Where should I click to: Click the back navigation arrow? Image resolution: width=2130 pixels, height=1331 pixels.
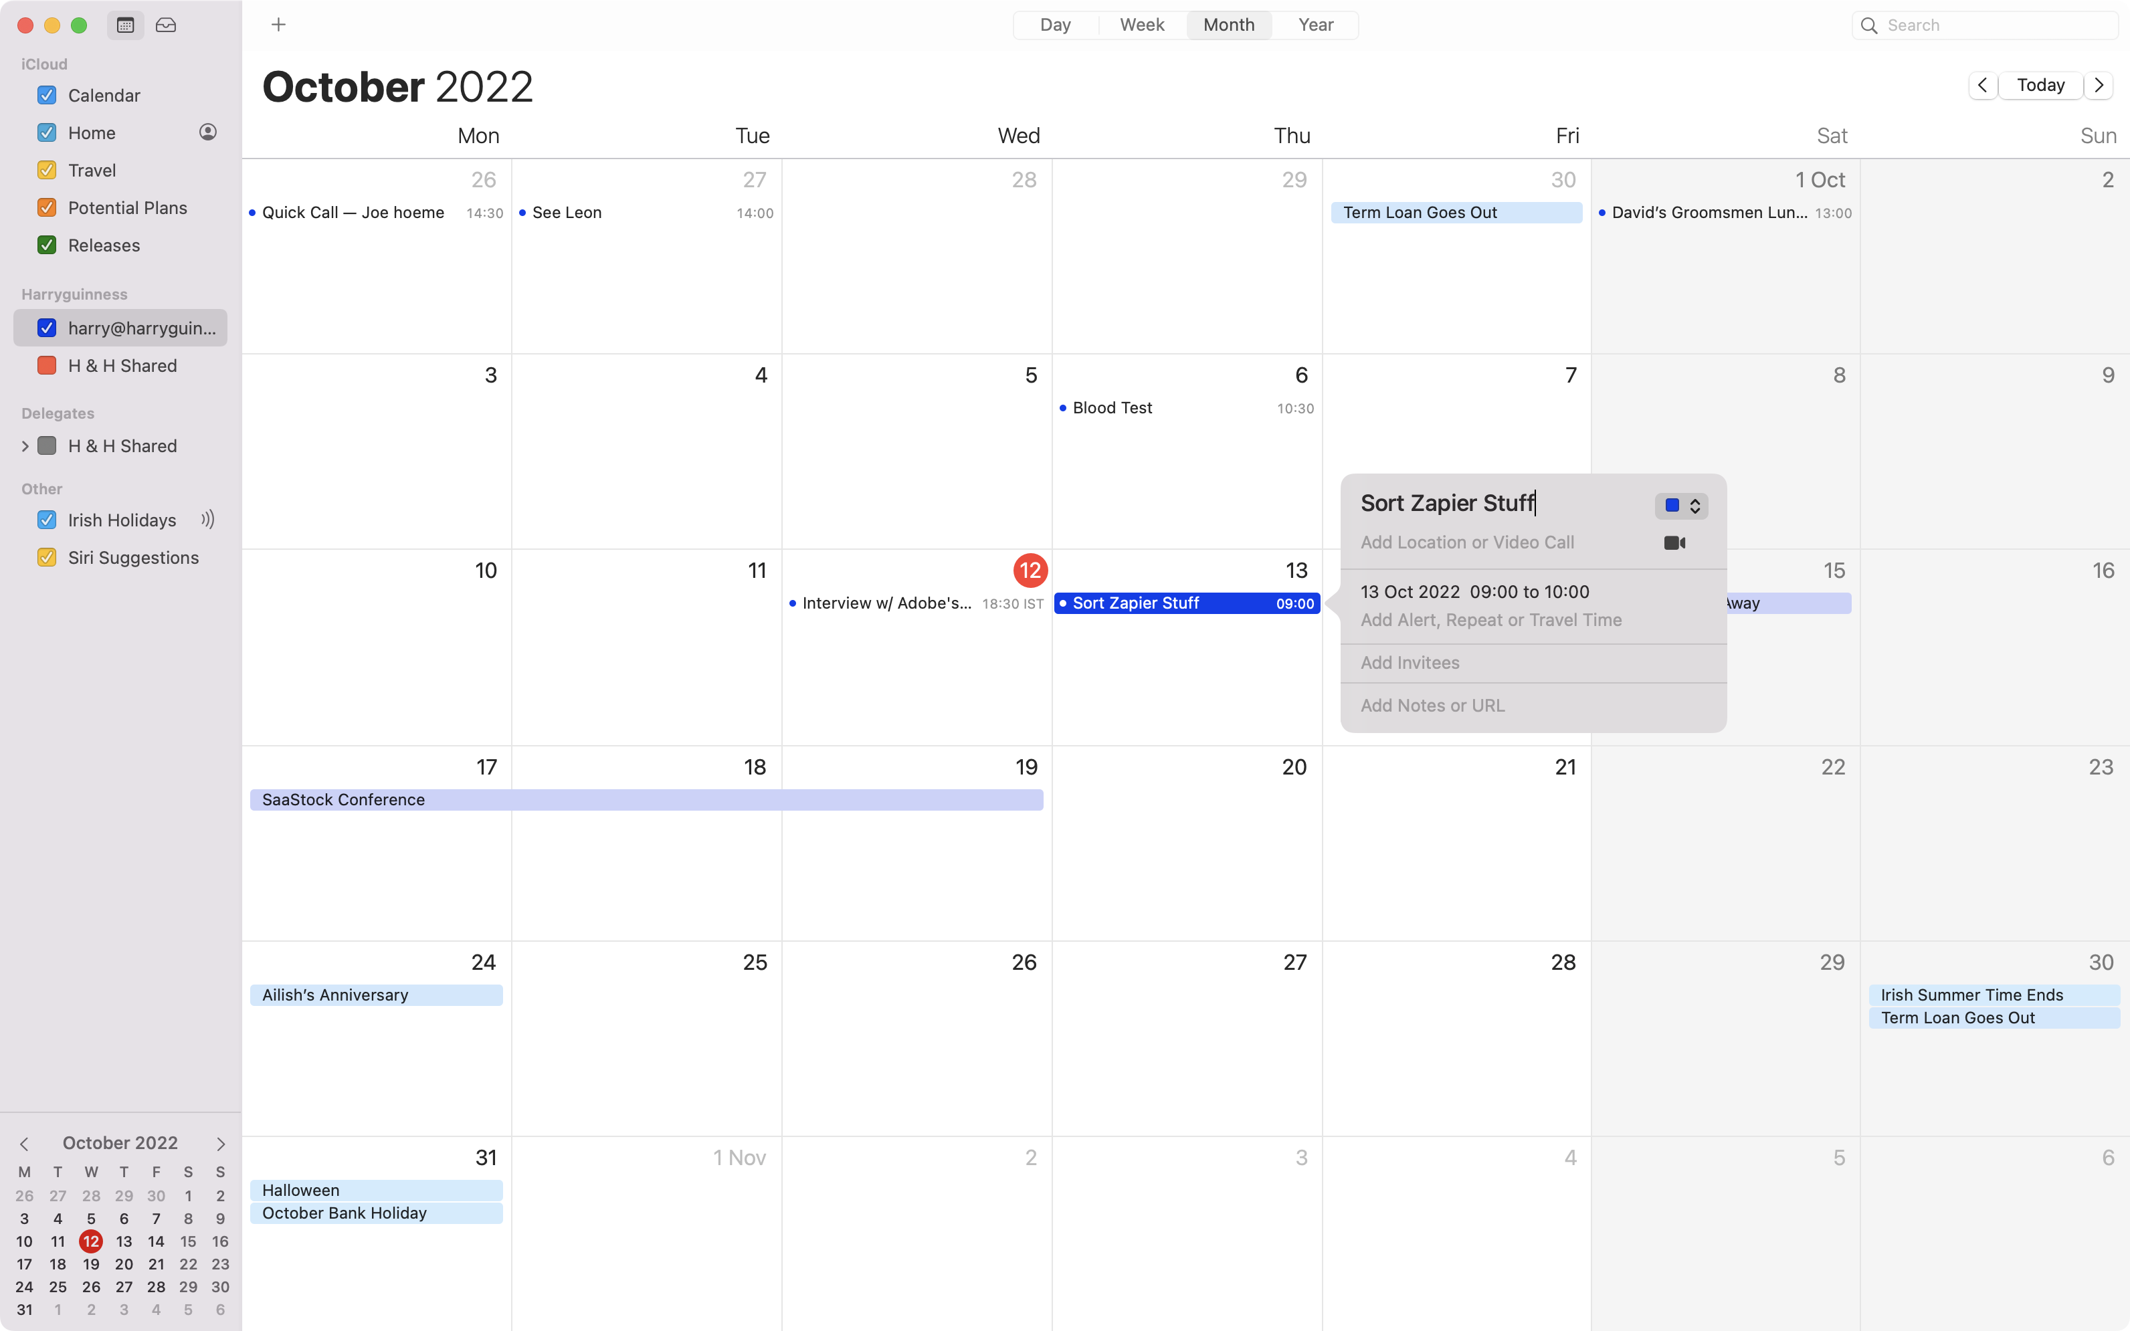(x=1983, y=86)
